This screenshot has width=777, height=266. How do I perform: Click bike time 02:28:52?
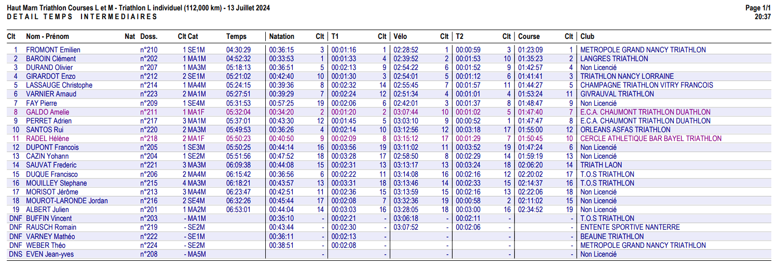406,50
